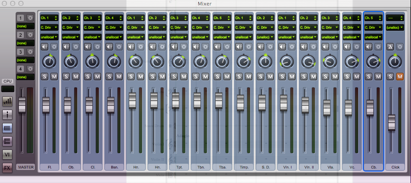The width and height of the screenshot is (411, 183).
Task: Solo the Cl. strip
Action: (87, 77)
